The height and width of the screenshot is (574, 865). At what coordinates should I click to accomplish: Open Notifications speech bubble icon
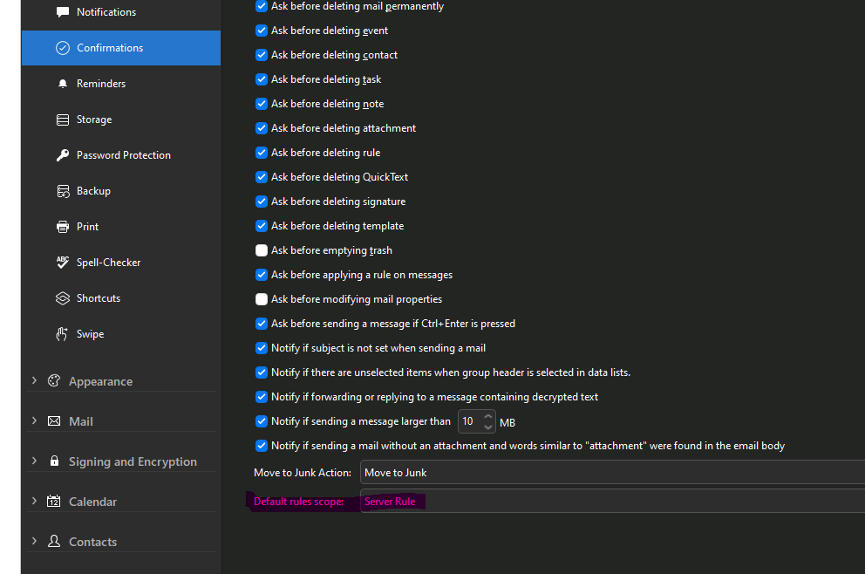click(63, 12)
